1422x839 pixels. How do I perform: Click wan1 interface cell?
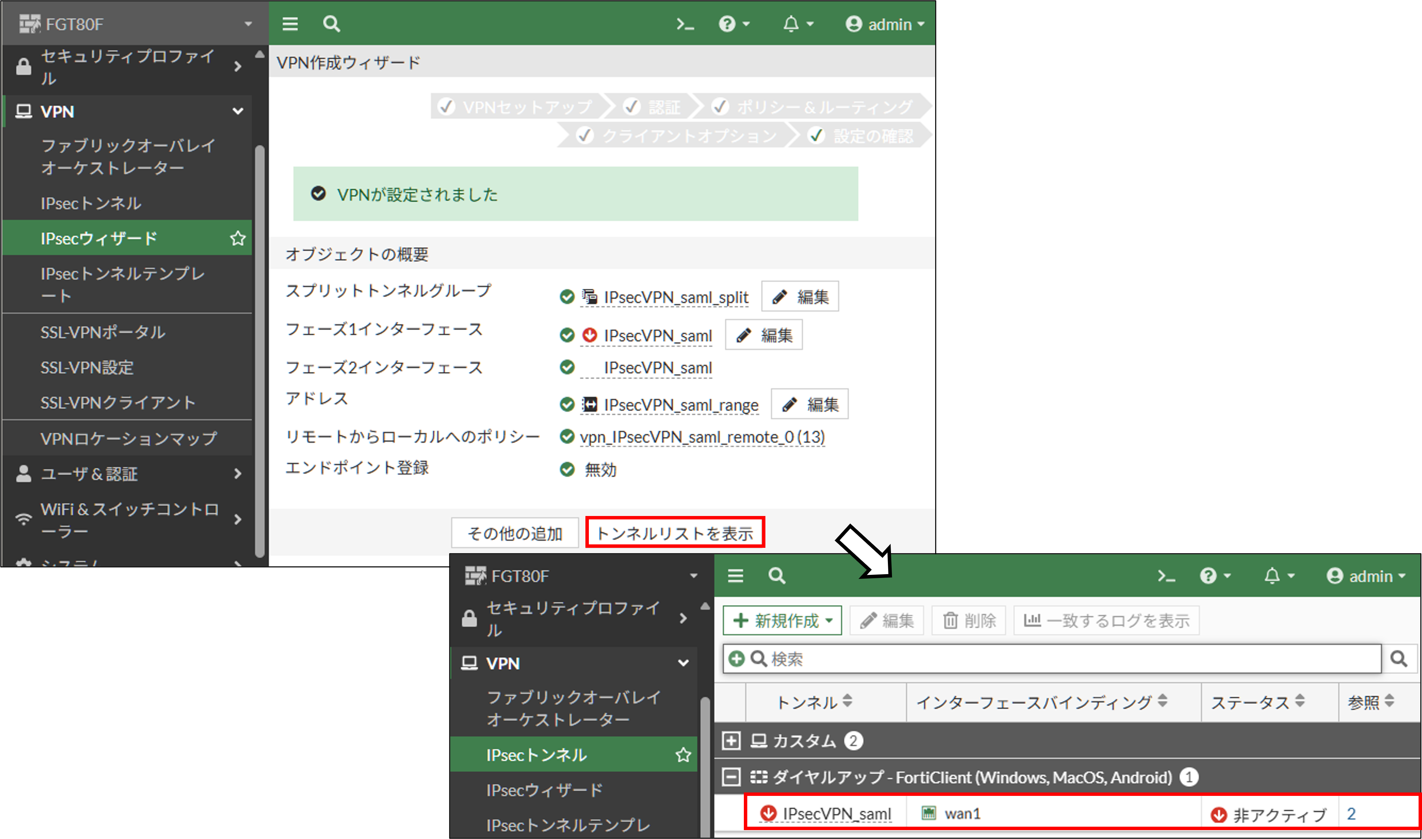pos(1053,814)
